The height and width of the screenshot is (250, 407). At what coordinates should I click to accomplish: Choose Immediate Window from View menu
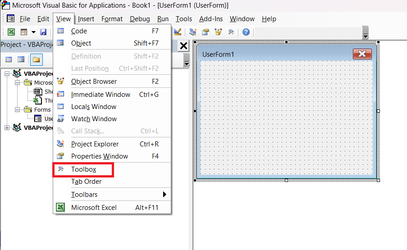pyautogui.click(x=112, y=95)
